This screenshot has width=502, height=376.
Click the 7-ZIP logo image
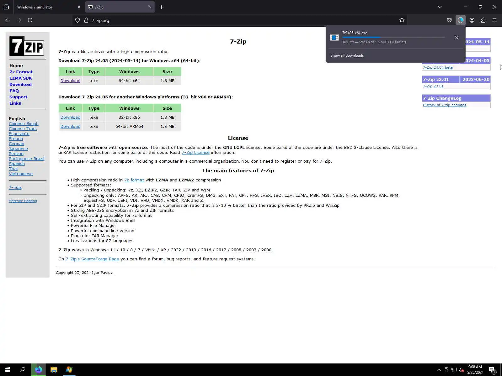(27, 46)
